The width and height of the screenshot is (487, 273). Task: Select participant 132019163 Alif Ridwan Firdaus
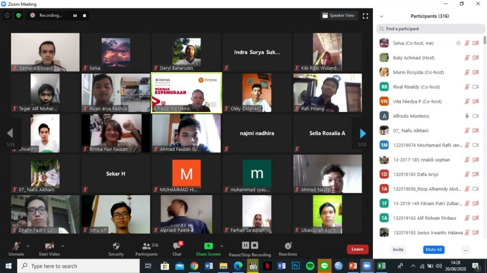pos(430,218)
